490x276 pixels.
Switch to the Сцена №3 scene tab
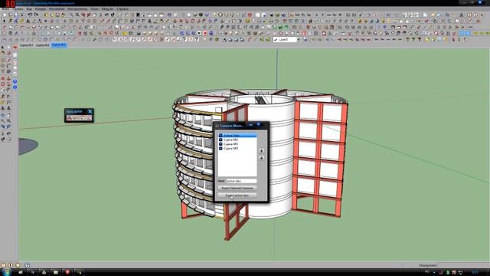pos(59,45)
